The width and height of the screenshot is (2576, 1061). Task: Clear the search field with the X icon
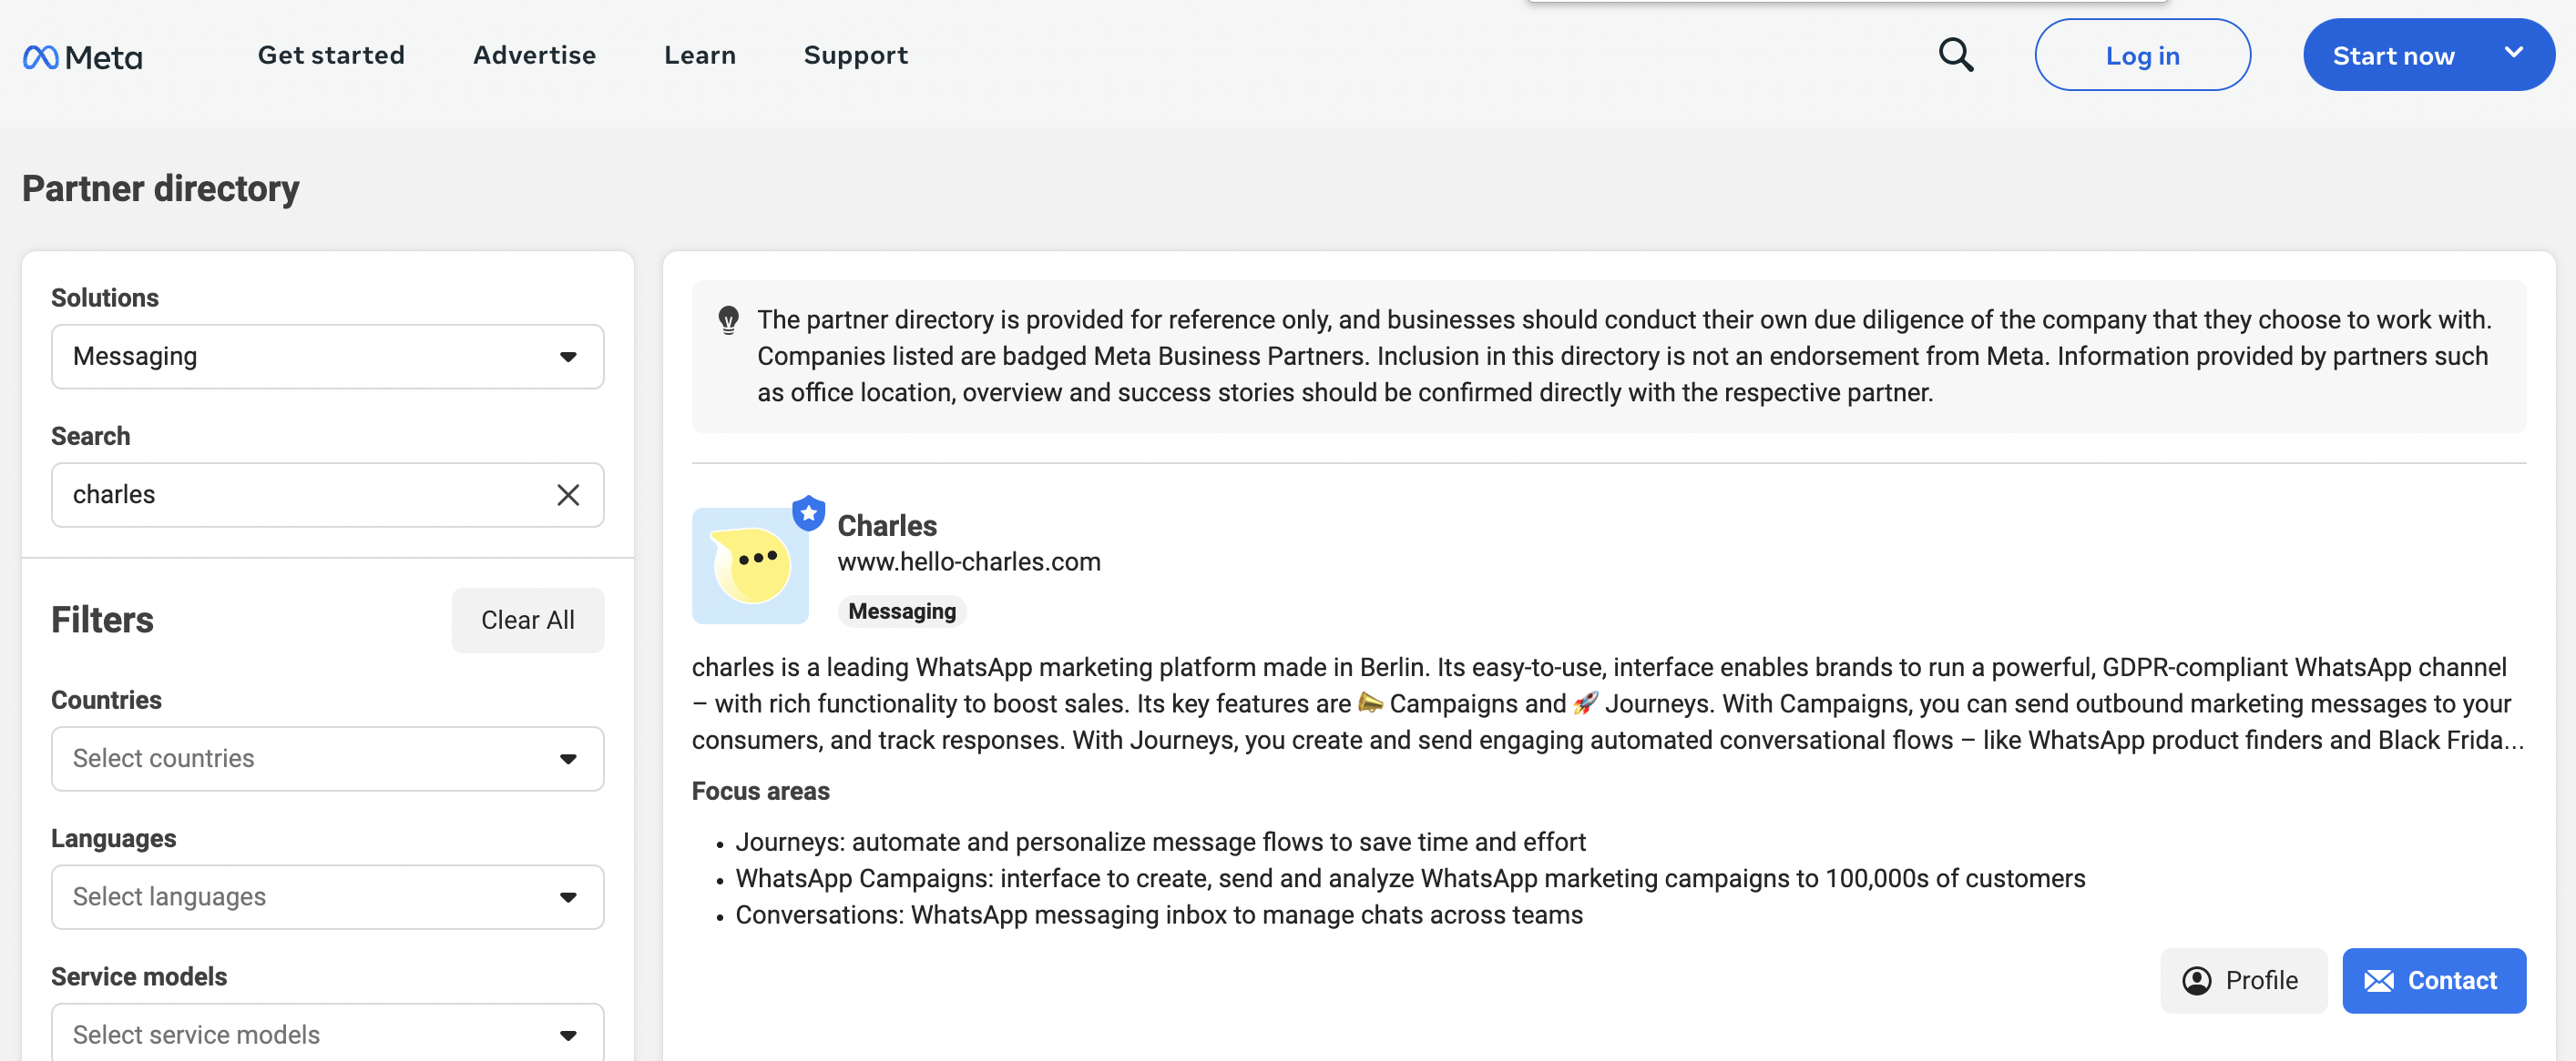point(569,494)
